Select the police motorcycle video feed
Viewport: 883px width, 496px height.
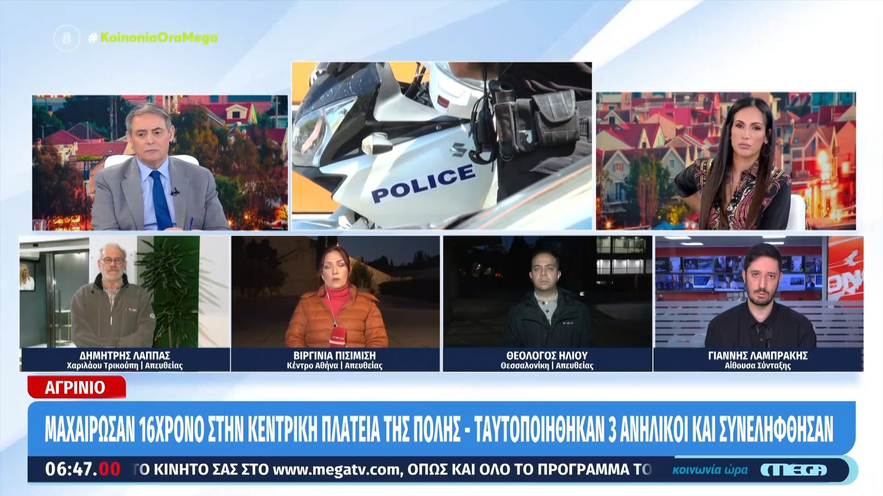coord(441,146)
